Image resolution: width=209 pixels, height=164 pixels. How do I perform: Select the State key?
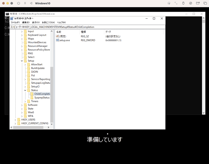(31, 109)
